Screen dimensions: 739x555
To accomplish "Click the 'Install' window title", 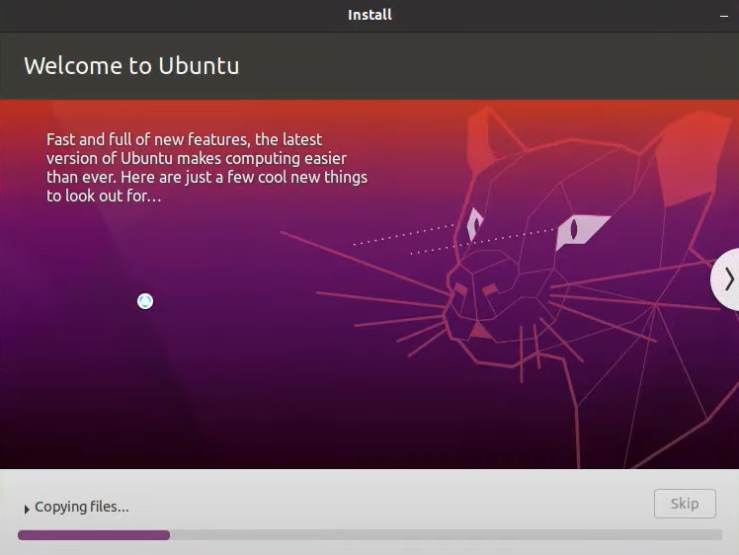I will click(x=369, y=15).
